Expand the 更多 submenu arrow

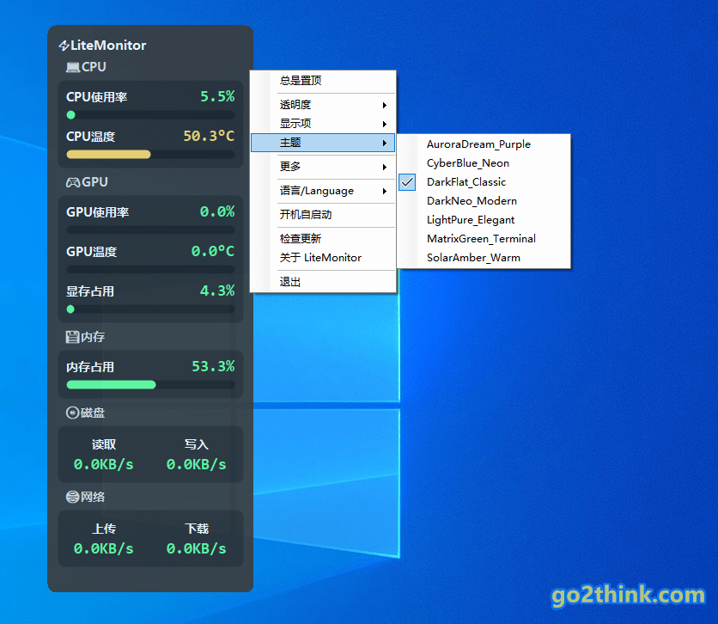point(385,168)
